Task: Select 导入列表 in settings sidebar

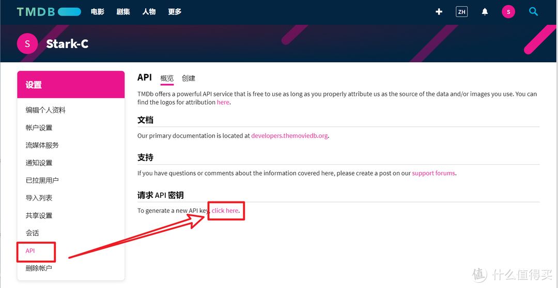Action: (x=39, y=198)
